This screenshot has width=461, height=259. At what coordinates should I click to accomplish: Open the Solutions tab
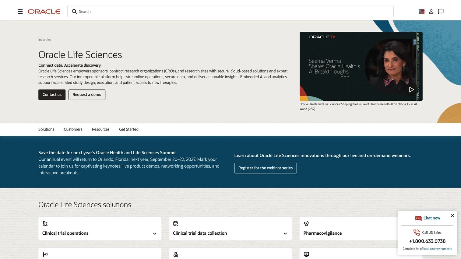point(46,129)
